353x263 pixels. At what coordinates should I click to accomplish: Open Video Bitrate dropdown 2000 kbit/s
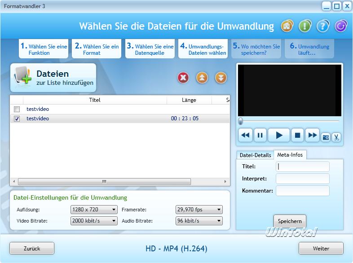(94, 221)
